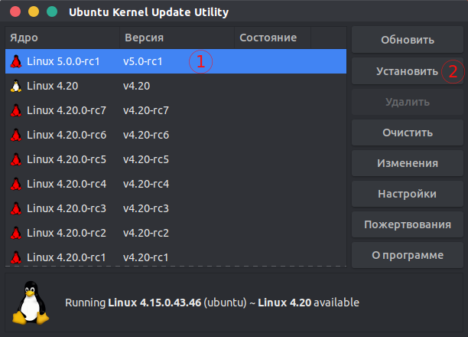
Task: Open the Пожертвования donate button
Action: tap(408, 224)
